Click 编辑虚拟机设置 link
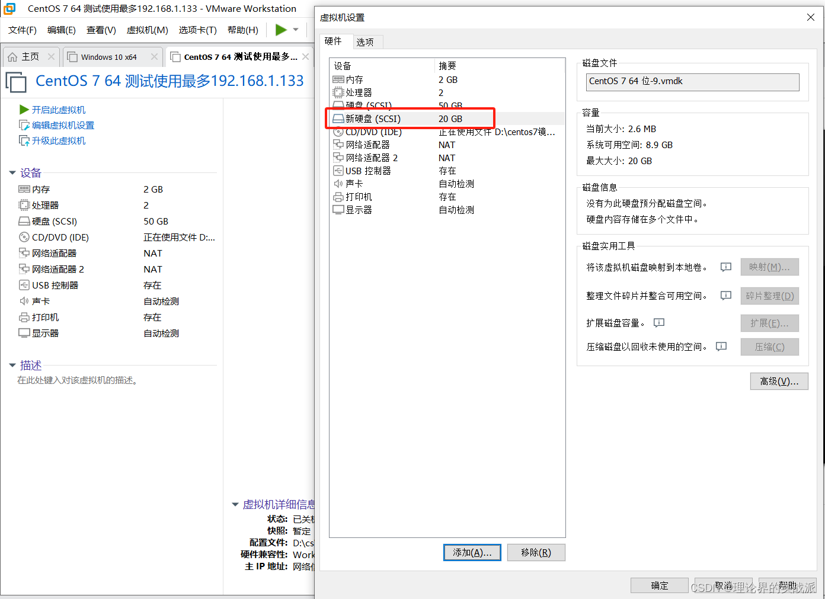Image resolution: width=825 pixels, height=599 pixels. pos(63,125)
